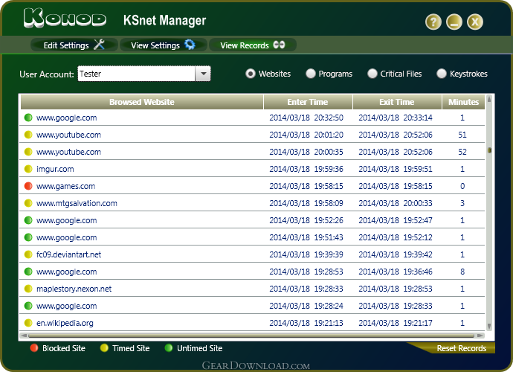Image resolution: width=513 pixels, height=372 pixels.
Task: Switch to the View Settings tab
Action: point(163,45)
